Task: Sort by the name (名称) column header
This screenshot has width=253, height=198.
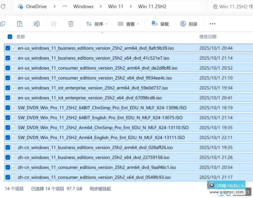Action: point(21,37)
